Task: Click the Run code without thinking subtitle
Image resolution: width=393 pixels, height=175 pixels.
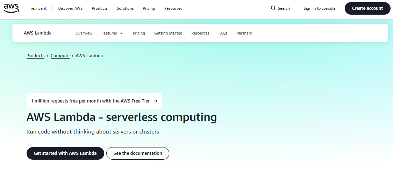Action: coord(93,131)
